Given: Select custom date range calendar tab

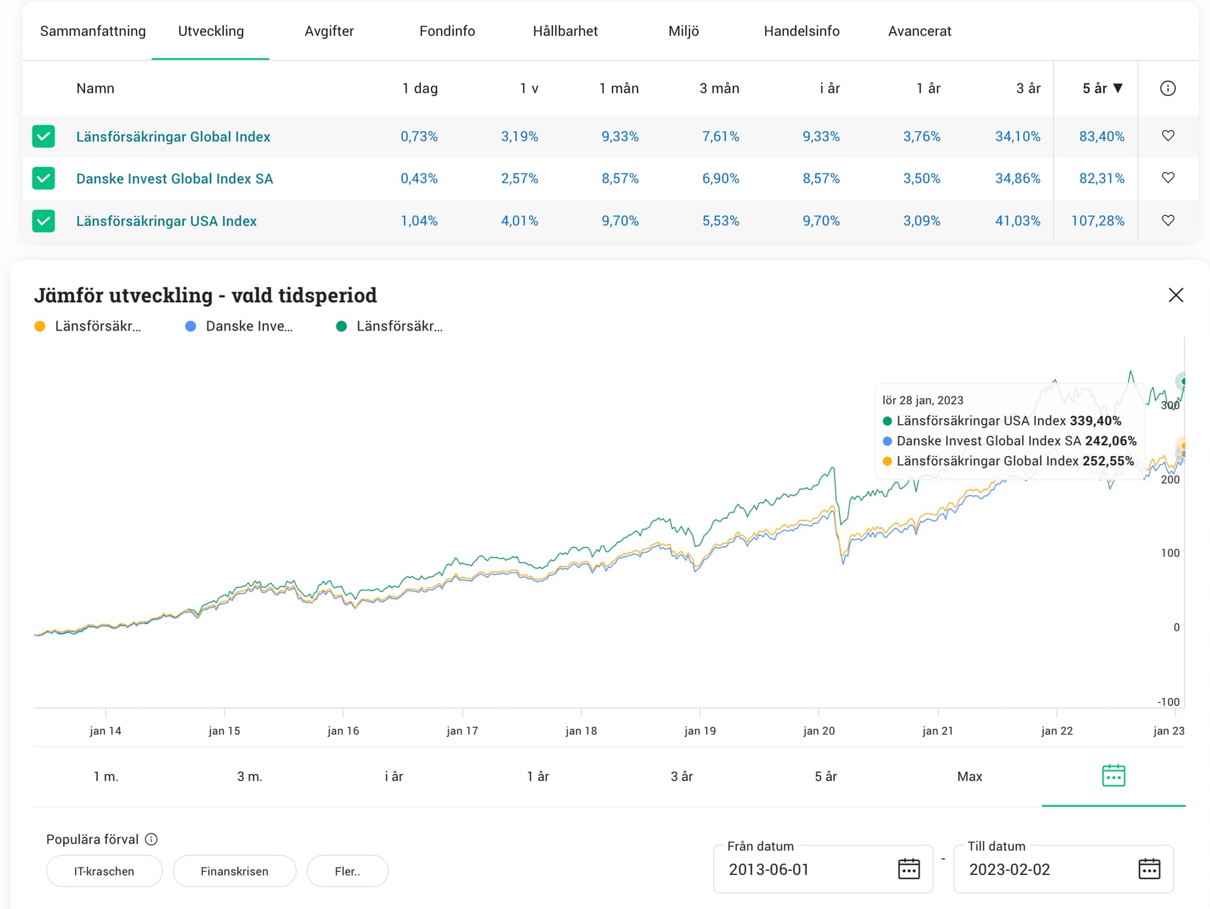Looking at the screenshot, I should [1114, 775].
